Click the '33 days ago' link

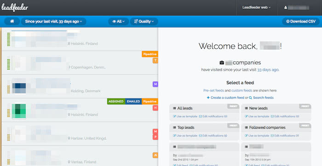point(268,70)
